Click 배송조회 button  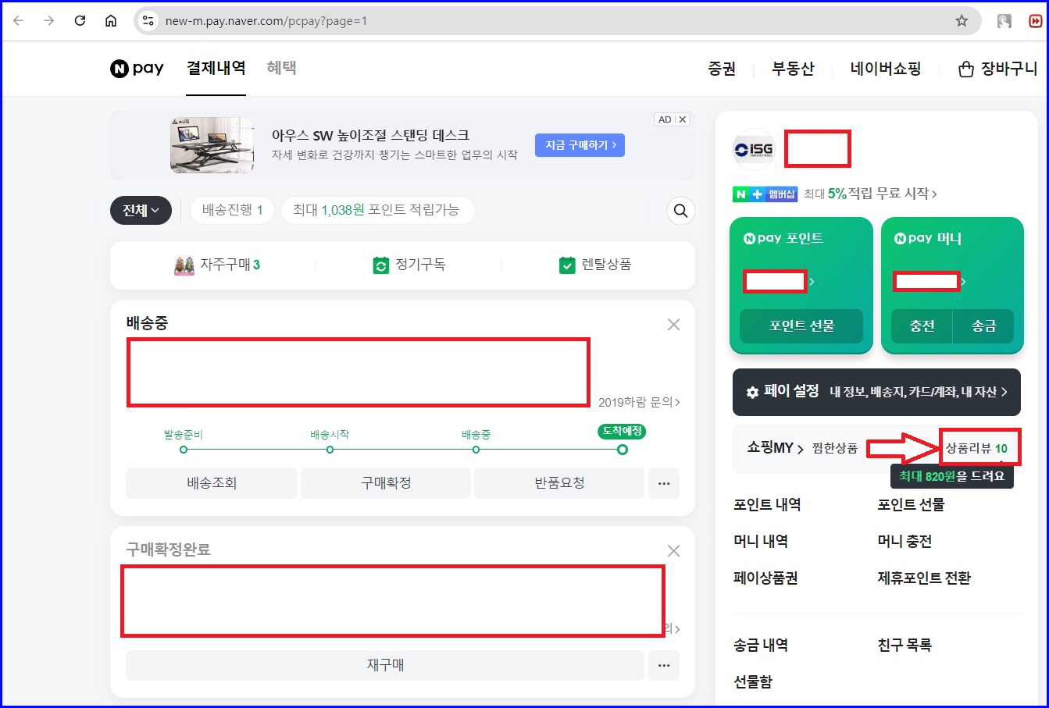(x=212, y=483)
